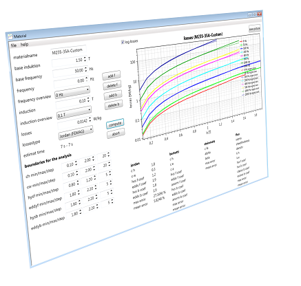Adjust the base frequency spinner arrows

pyautogui.click(x=86, y=69)
